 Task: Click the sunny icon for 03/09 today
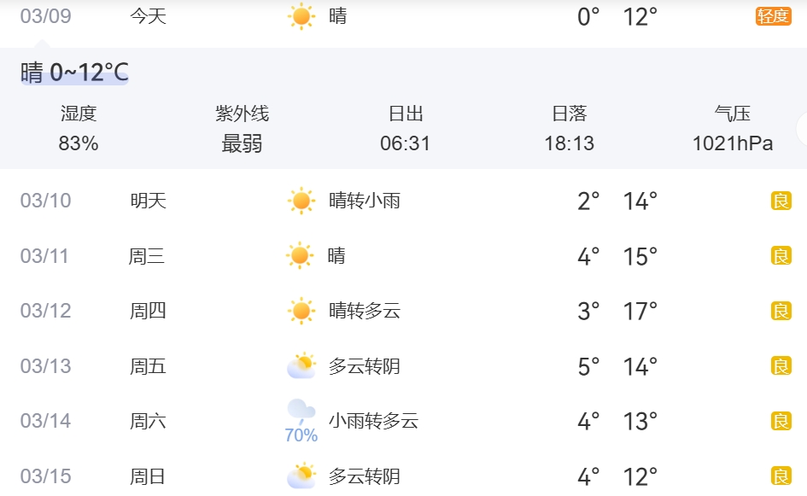(x=301, y=16)
